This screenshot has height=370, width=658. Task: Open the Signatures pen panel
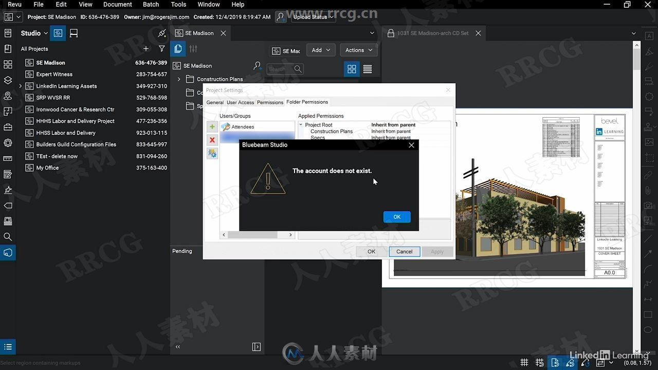8,190
